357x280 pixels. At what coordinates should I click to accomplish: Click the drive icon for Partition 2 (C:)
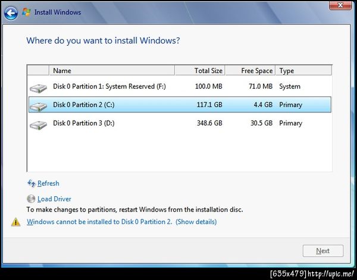coord(38,106)
